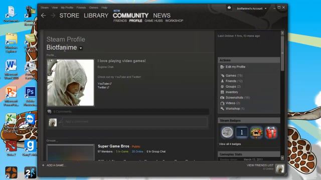Click the Friends person icon
Viewport: 321px width, 180px height.
[222, 81]
